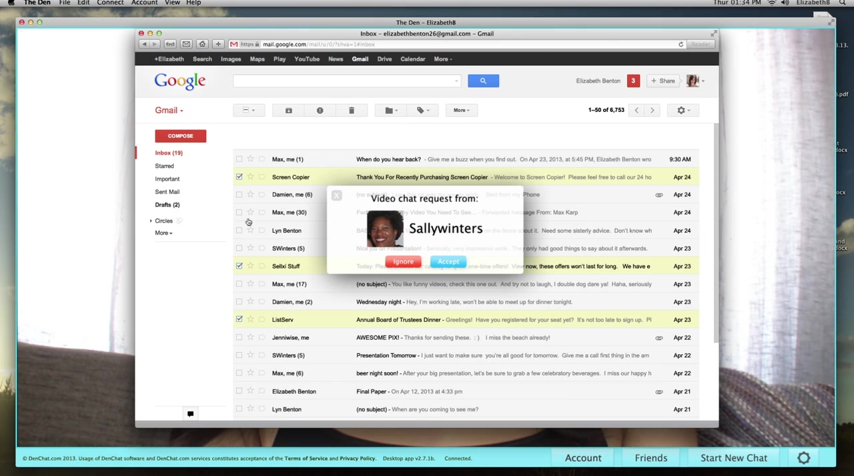The height and width of the screenshot is (476, 854).
Task: Open the chat bubble icon below sidebar
Action: tap(190, 414)
